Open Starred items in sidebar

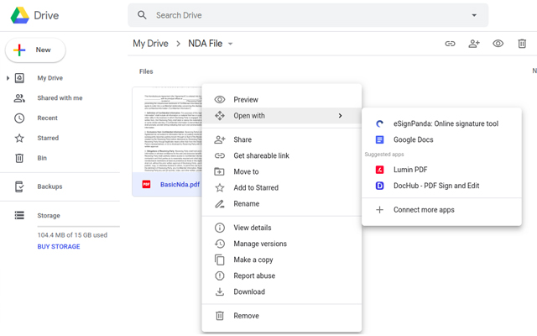(48, 138)
